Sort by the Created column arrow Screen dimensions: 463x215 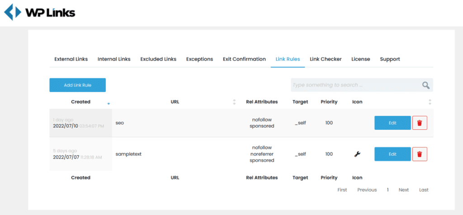click(x=109, y=103)
